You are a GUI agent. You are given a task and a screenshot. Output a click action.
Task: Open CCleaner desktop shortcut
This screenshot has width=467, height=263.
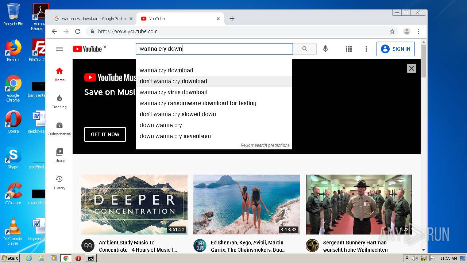[x=13, y=194]
